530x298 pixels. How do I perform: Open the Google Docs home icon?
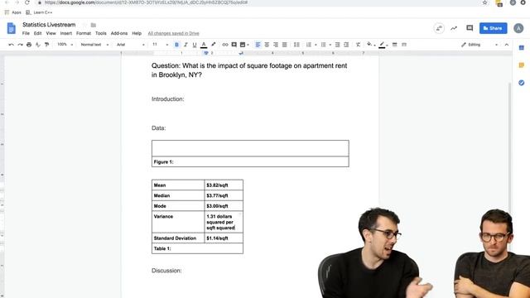(x=11, y=28)
